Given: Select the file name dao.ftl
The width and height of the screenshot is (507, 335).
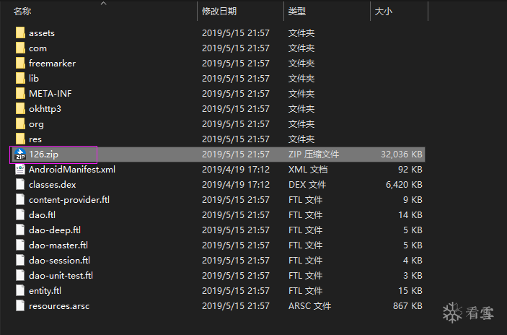Looking at the screenshot, I should [x=42, y=215].
